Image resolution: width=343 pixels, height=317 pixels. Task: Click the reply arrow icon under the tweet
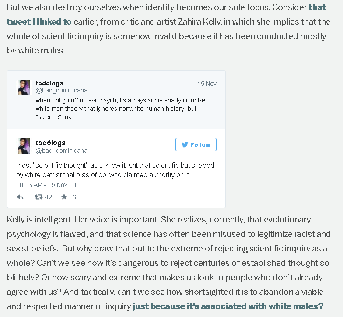pyautogui.click(x=20, y=197)
